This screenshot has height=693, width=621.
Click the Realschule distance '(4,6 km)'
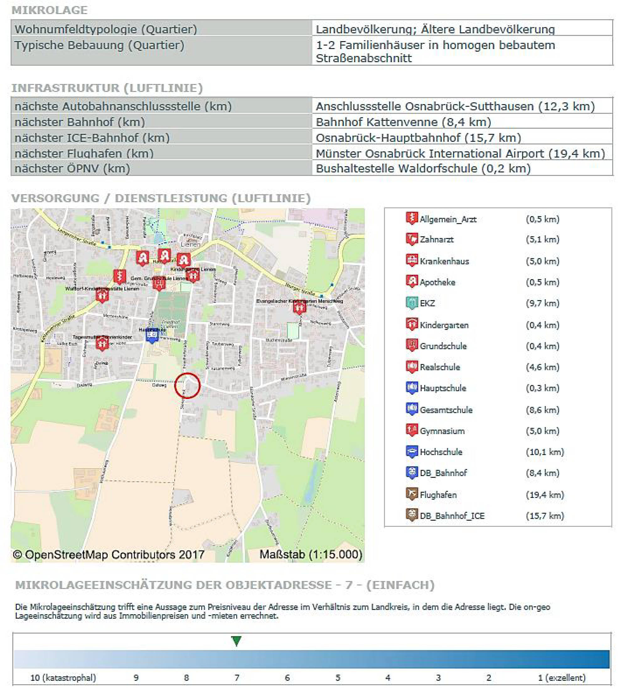tap(543, 367)
